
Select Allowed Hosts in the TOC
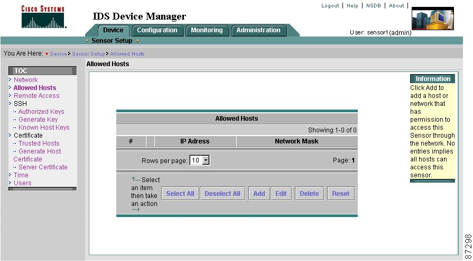pyautogui.click(x=35, y=87)
